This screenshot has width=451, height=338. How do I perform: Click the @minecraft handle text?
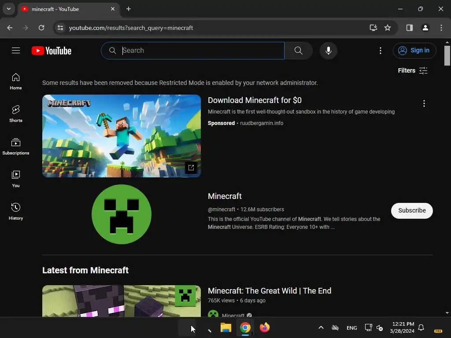[x=222, y=209]
